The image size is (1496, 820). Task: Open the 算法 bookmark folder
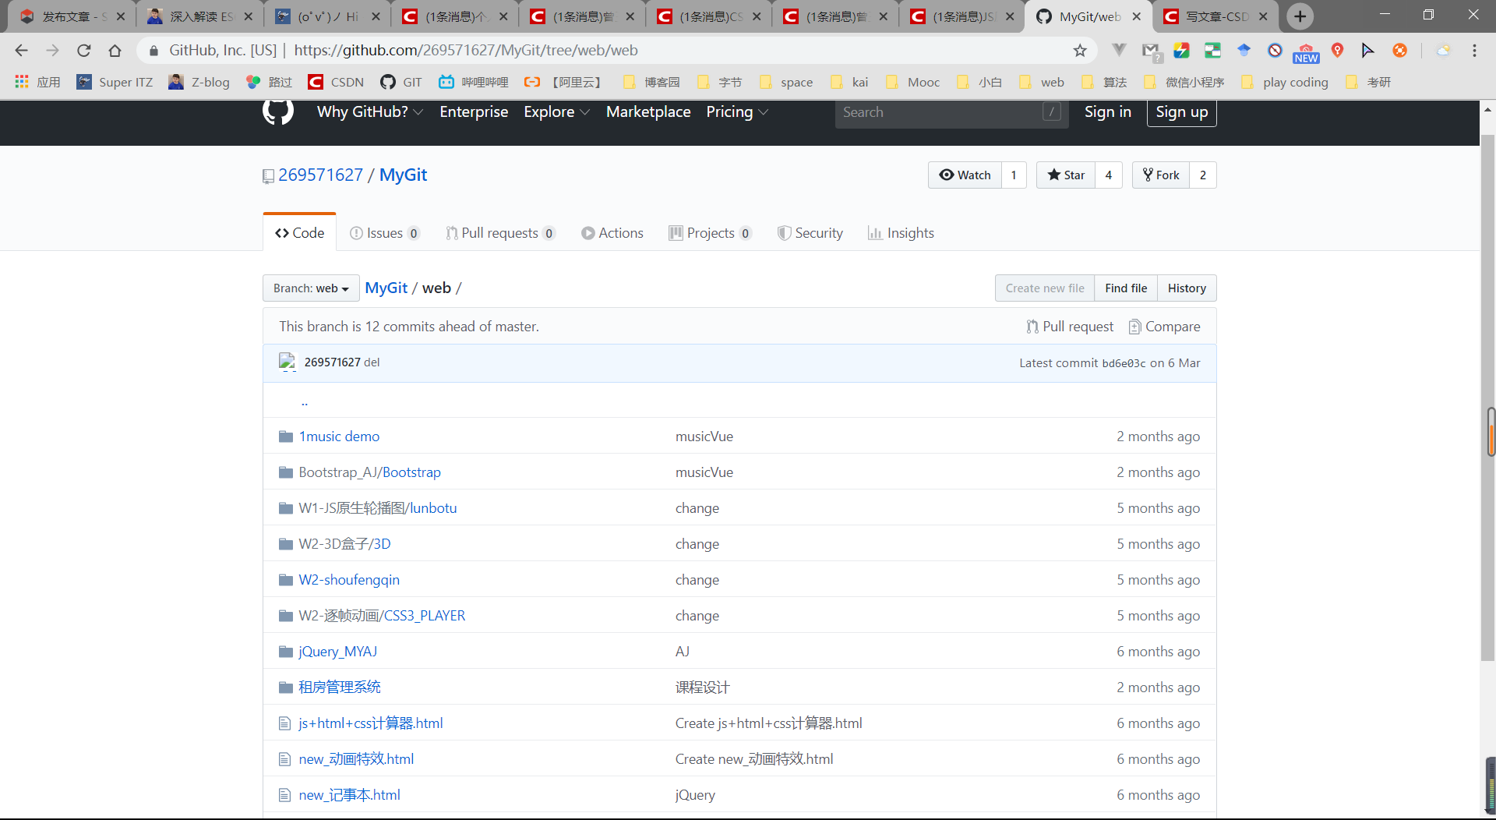1103,82
